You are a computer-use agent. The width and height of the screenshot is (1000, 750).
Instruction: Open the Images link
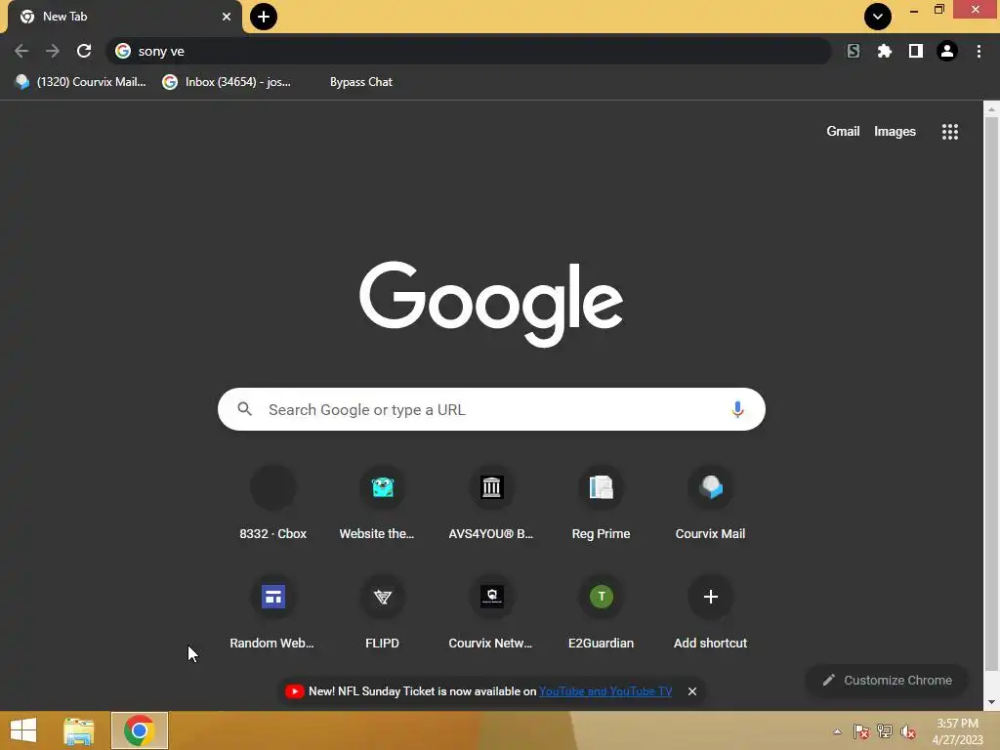(x=895, y=132)
